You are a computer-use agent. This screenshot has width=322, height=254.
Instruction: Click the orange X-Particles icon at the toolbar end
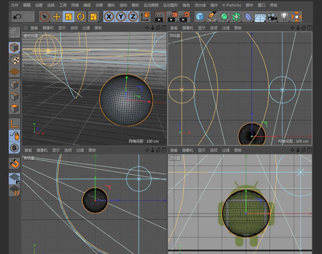[x=296, y=17]
